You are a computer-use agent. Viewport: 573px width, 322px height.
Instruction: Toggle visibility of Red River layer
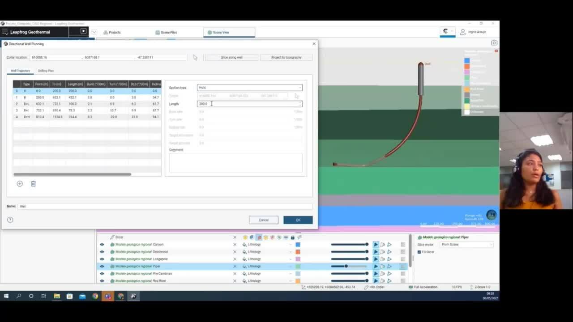pyautogui.click(x=102, y=281)
